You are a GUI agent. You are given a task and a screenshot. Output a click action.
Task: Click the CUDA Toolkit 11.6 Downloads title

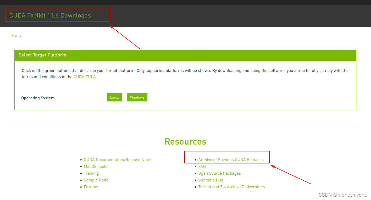click(x=50, y=15)
